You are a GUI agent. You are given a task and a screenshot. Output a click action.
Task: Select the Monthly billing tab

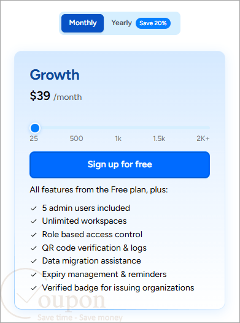[82, 23]
